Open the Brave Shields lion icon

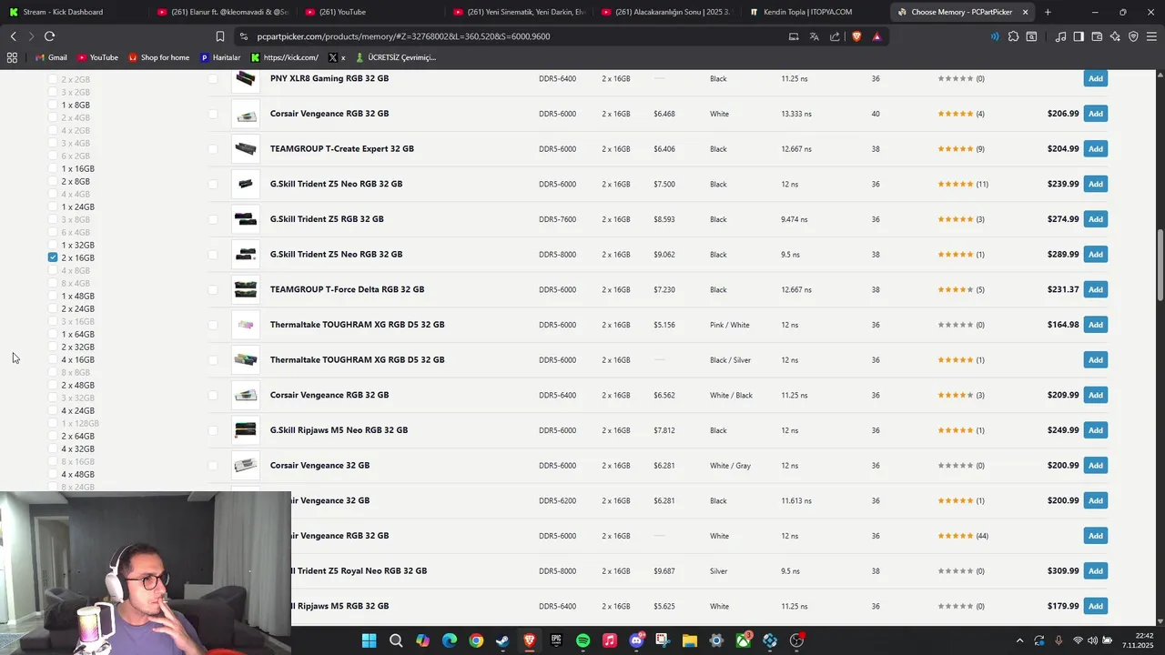(x=856, y=36)
